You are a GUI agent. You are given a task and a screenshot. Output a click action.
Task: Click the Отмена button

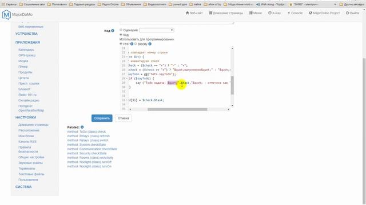[124, 118]
